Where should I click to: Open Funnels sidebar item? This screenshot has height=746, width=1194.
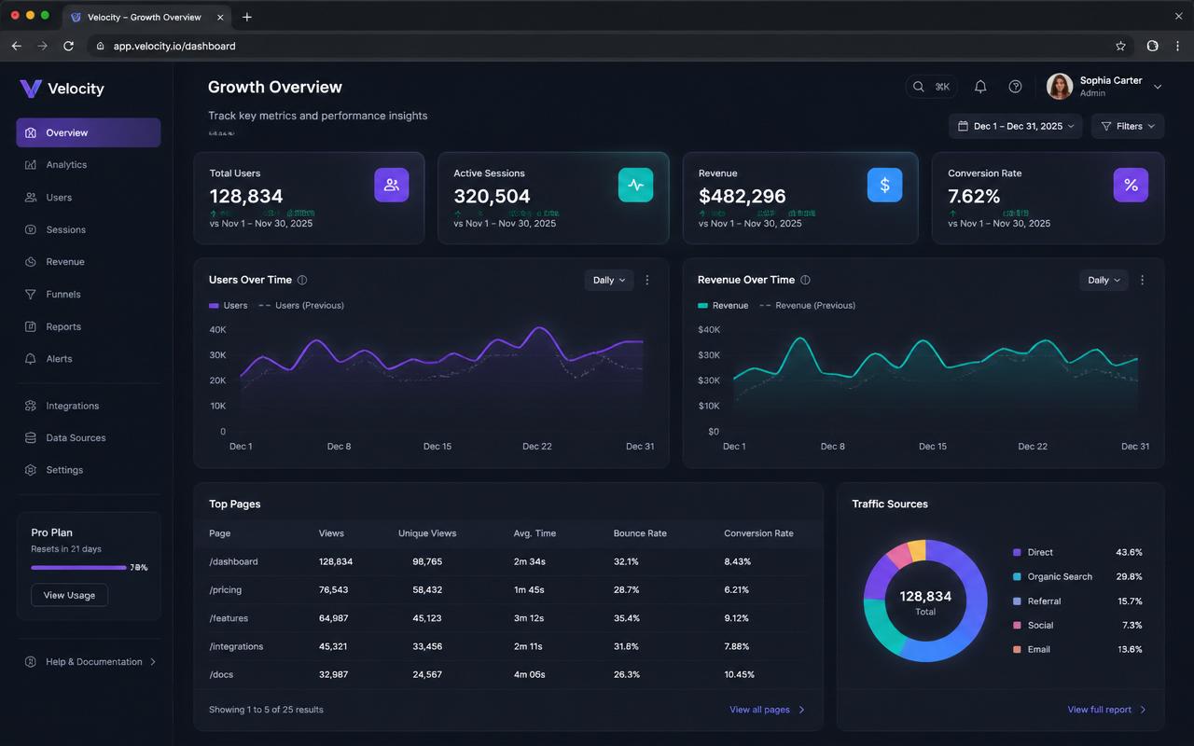pyautogui.click(x=63, y=295)
